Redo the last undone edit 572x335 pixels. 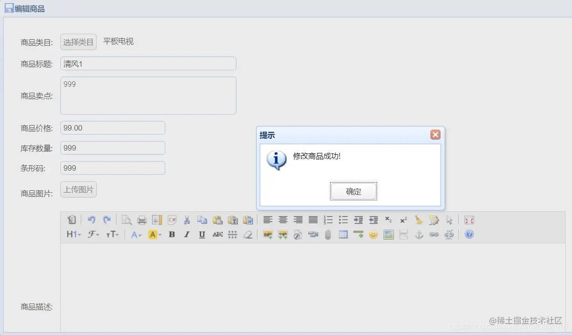pos(107,220)
